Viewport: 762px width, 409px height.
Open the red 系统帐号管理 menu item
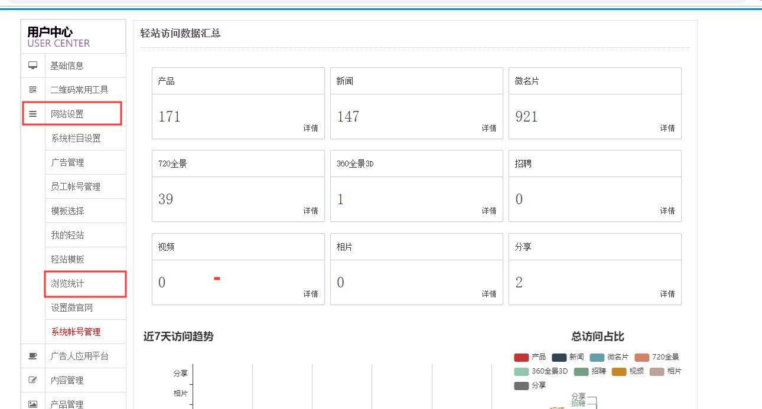click(76, 332)
